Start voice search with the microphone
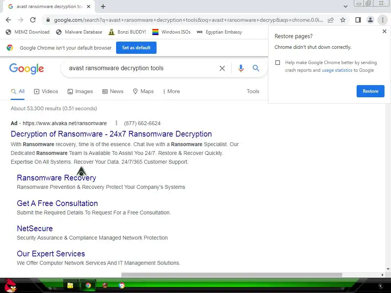This screenshot has width=391, height=293. [241, 68]
